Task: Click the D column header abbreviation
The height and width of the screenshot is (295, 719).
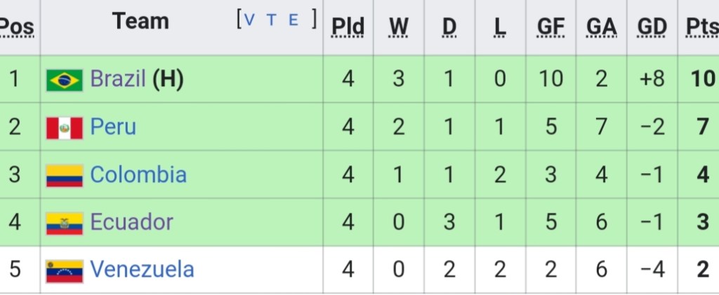Action: tap(449, 27)
